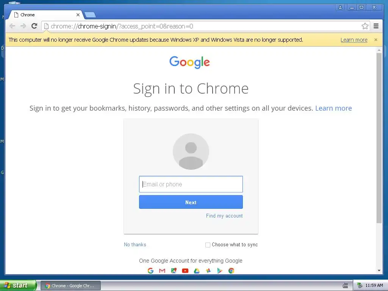Click the gray profile avatar picture
The height and width of the screenshot is (291, 388).
point(191,152)
